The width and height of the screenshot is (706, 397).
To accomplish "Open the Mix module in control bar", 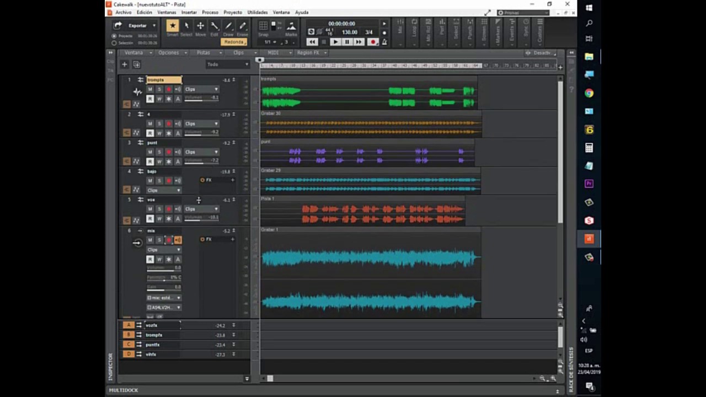I will click(400, 31).
